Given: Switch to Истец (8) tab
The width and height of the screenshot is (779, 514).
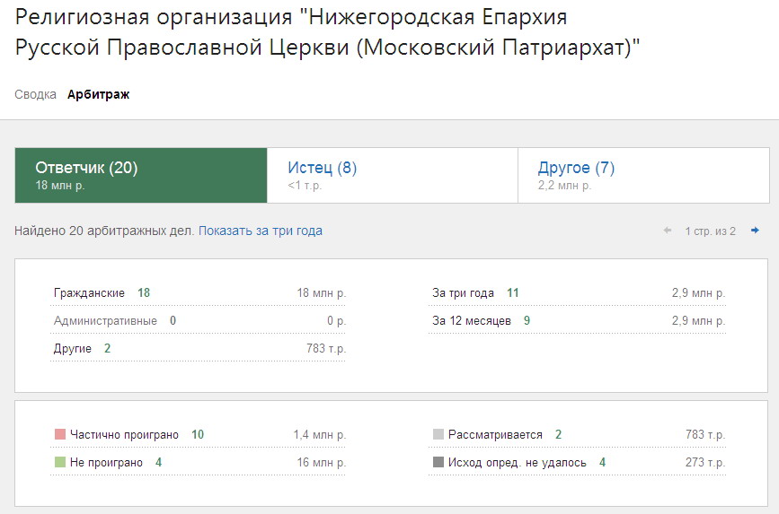Looking at the screenshot, I should click(393, 175).
